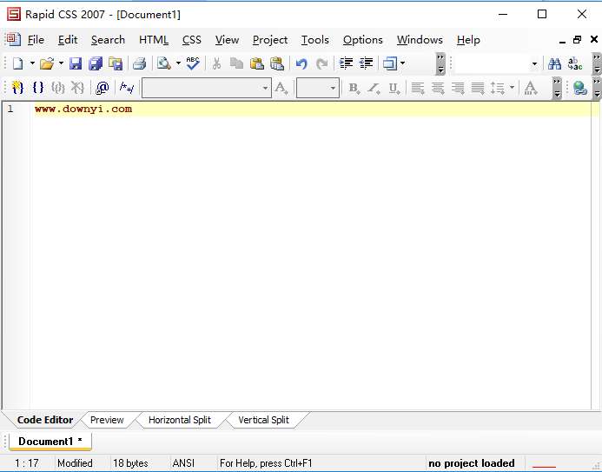This screenshot has width=602, height=472.
Task: Select the Document1 file tab
Action: (x=50, y=442)
